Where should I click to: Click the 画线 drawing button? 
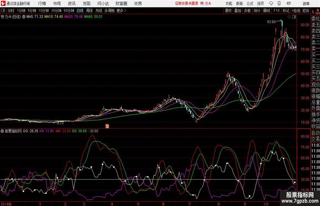pos(267,11)
